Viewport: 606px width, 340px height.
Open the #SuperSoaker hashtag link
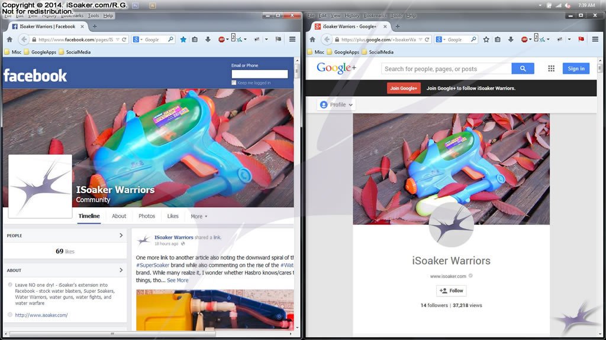click(153, 265)
